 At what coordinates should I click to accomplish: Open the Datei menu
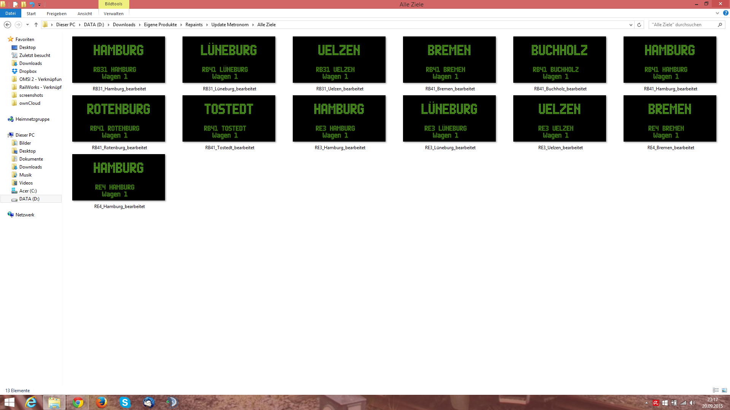point(11,13)
